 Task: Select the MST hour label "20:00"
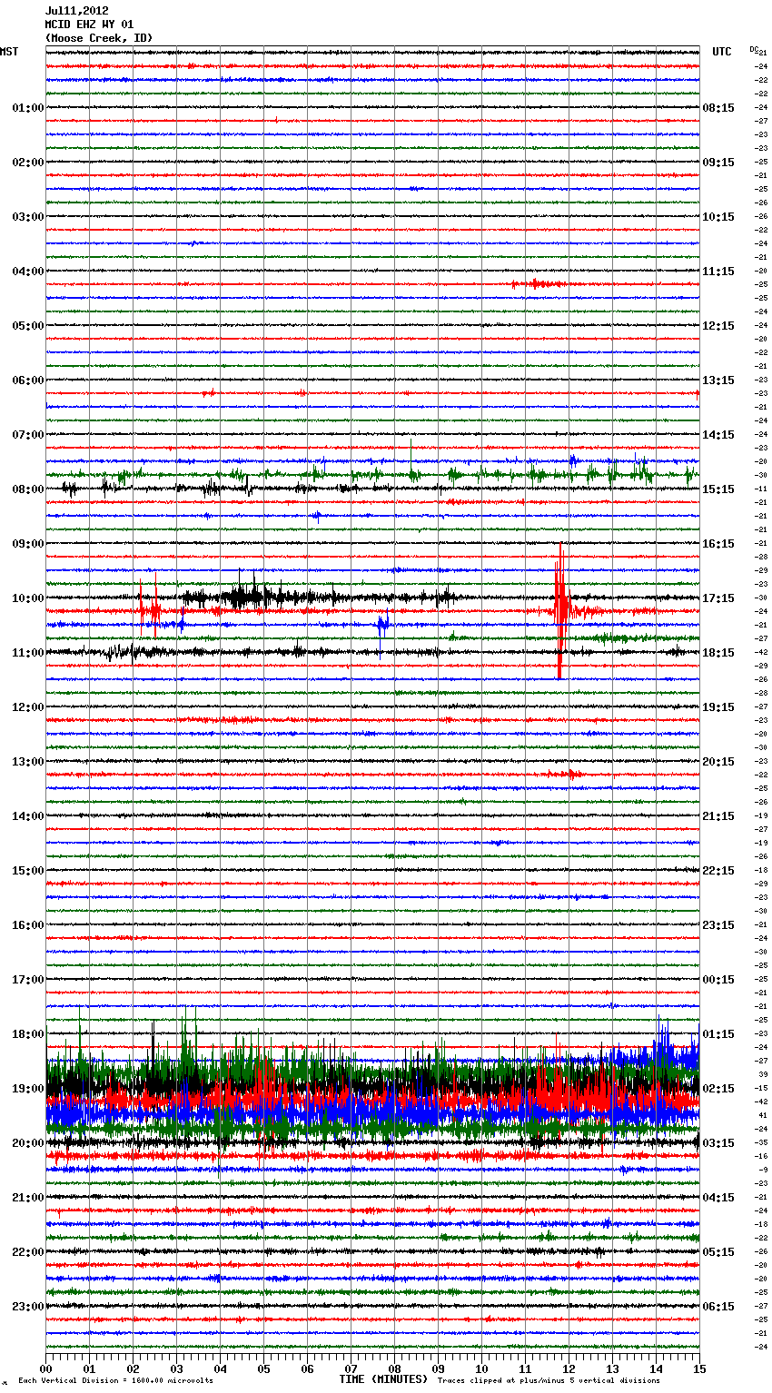pyautogui.click(x=28, y=1143)
